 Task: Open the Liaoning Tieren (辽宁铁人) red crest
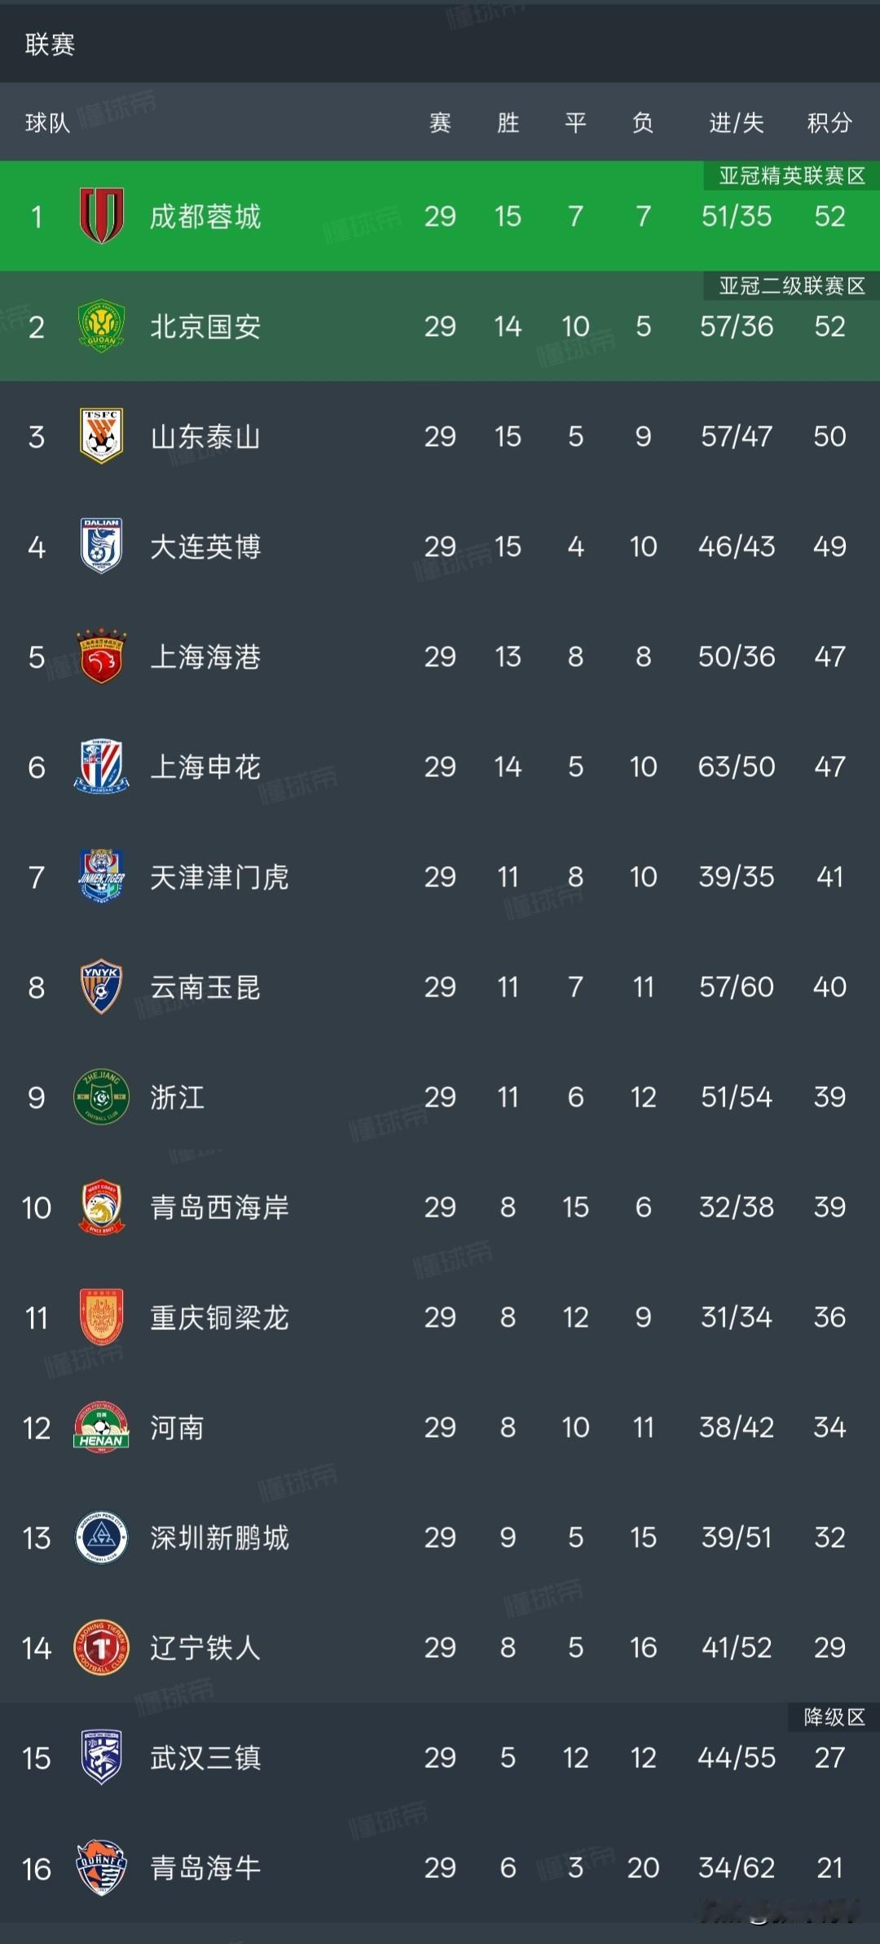click(101, 1647)
